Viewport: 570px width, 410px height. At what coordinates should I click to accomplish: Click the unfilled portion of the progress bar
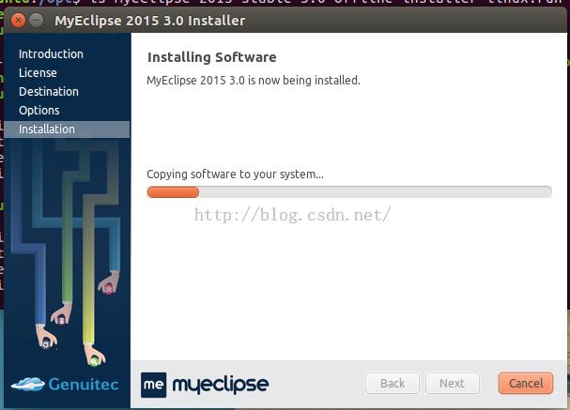click(376, 192)
